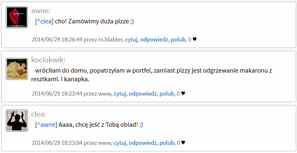Click cytuj under clea's post

point(120,143)
